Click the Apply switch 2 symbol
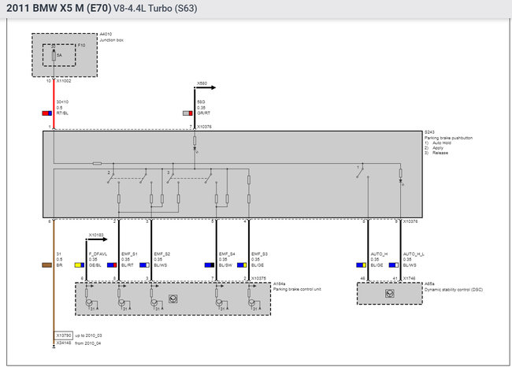 pos(111,176)
